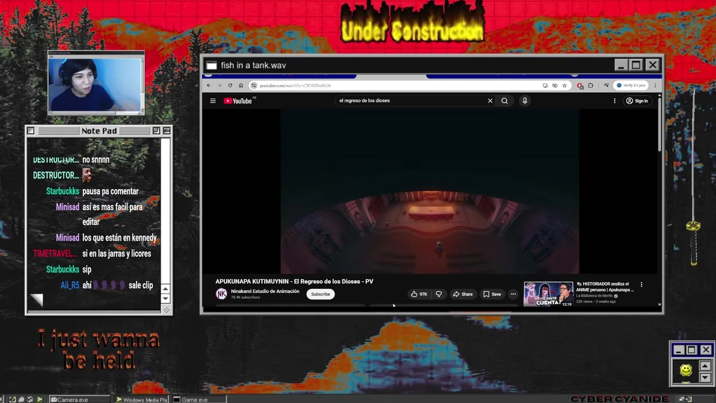Viewport: 716px width, 403px height.
Task: Click the first quick launch icon in taskbar
Action: coord(12,399)
